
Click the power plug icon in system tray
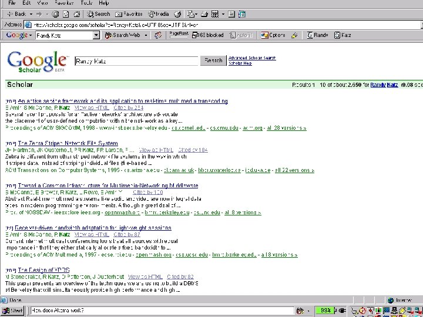pyautogui.click(x=342, y=311)
